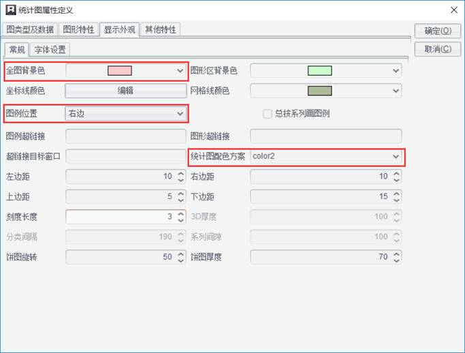Decrease 右边距 value with down arrow
The width and height of the screenshot is (465, 353).
pos(396,180)
